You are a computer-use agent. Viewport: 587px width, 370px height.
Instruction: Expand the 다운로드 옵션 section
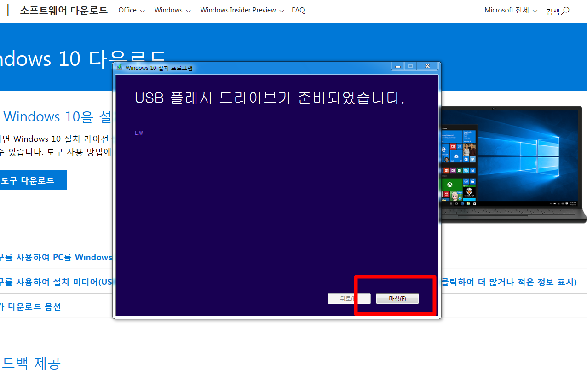30,306
